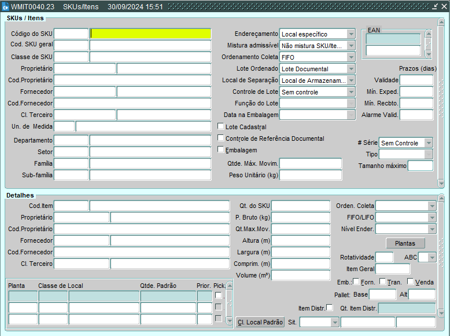
Task: Open the Controle de Lote dropdown
Action: [x=351, y=92]
